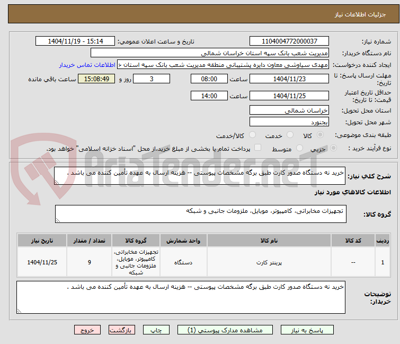This screenshot has height=344, width=400.
Task: Click the واحد شمارش column header
Action: 183,240
